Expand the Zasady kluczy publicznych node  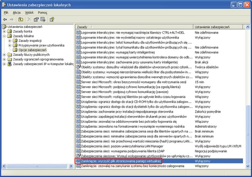tap(4, 55)
